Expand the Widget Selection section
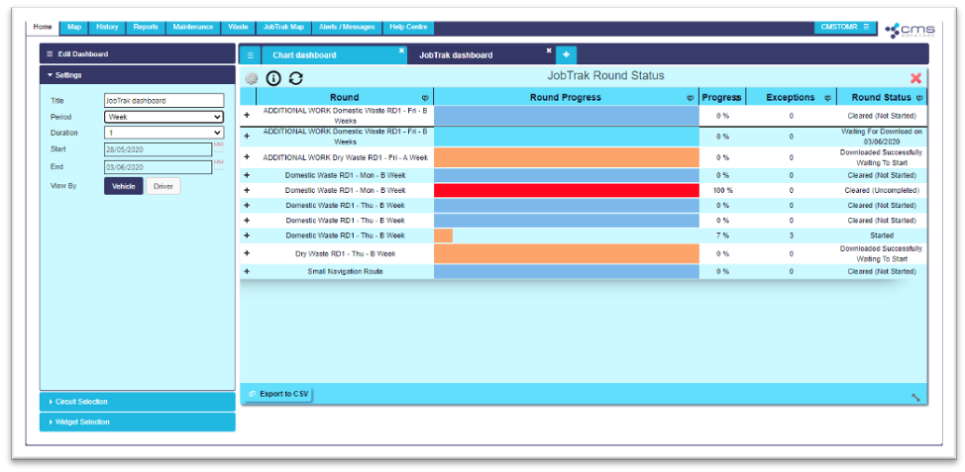 pyautogui.click(x=138, y=423)
